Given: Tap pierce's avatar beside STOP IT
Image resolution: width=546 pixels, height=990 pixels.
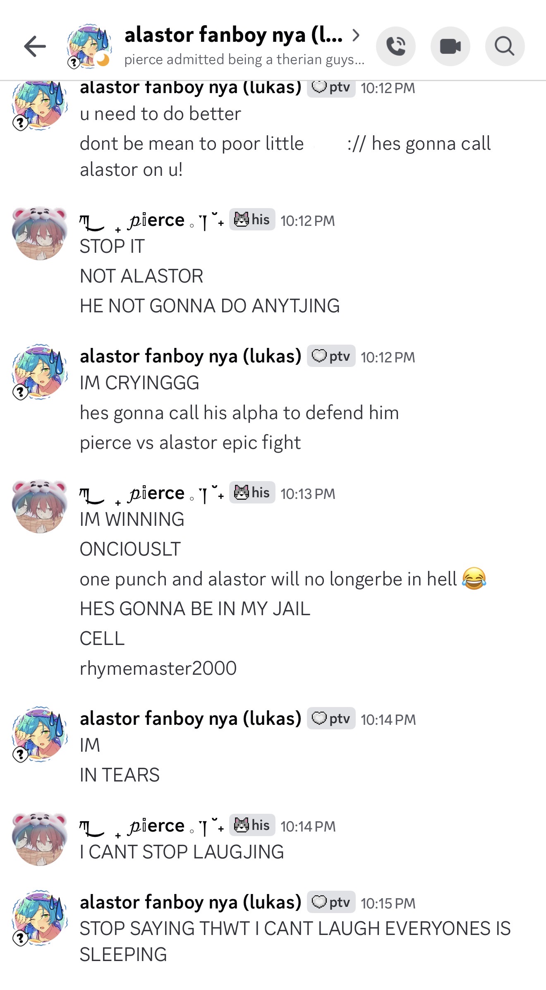Looking at the screenshot, I should pos(40,233).
